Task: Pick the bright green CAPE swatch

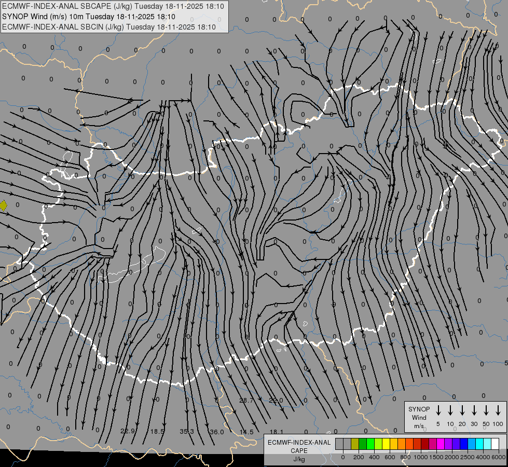Action: (x=370, y=444)
